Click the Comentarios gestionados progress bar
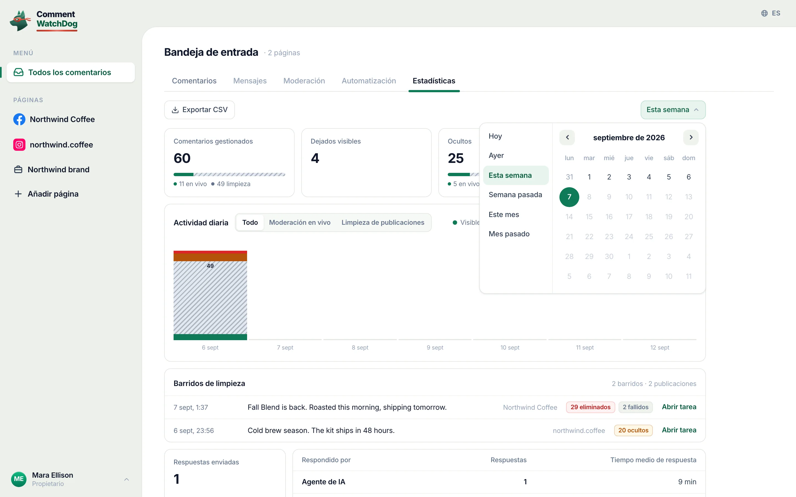Viewport: 796px width, 497px height. pos(229,175)
